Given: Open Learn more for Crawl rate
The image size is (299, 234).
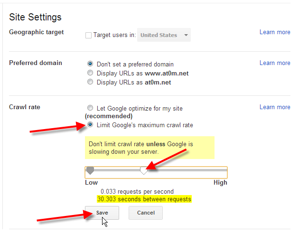Looking at the screenshot, I should click(x=274, y=107).
